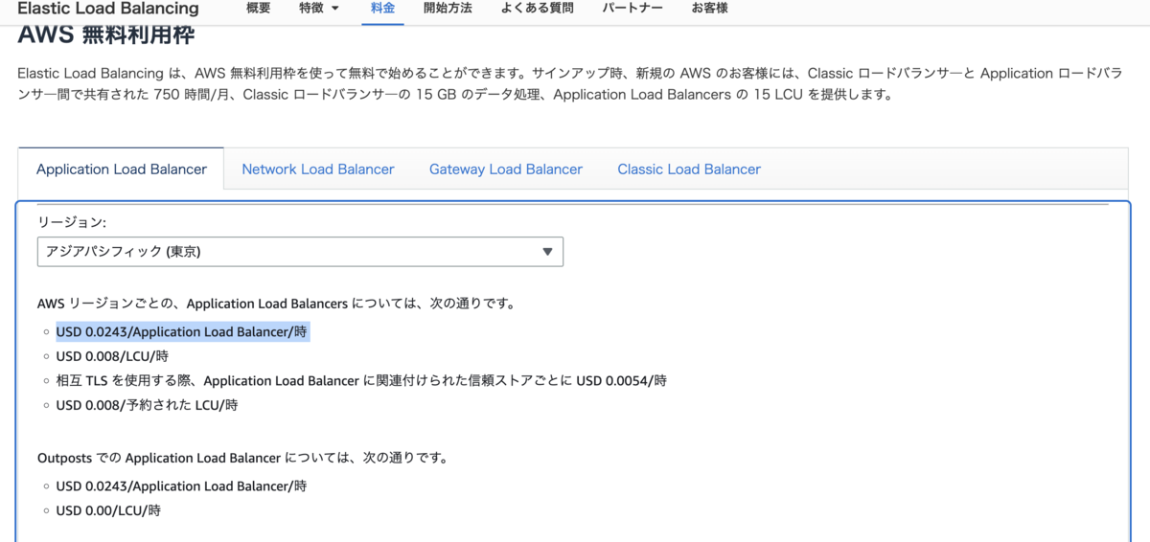Click the USD 0.00/LCU/時 line
1150x542 pixels.
[108, 510]
